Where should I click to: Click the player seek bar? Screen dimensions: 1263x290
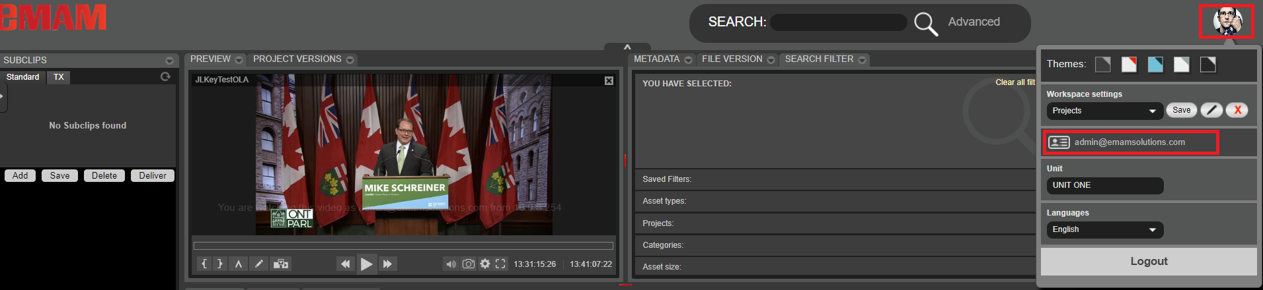403,246
